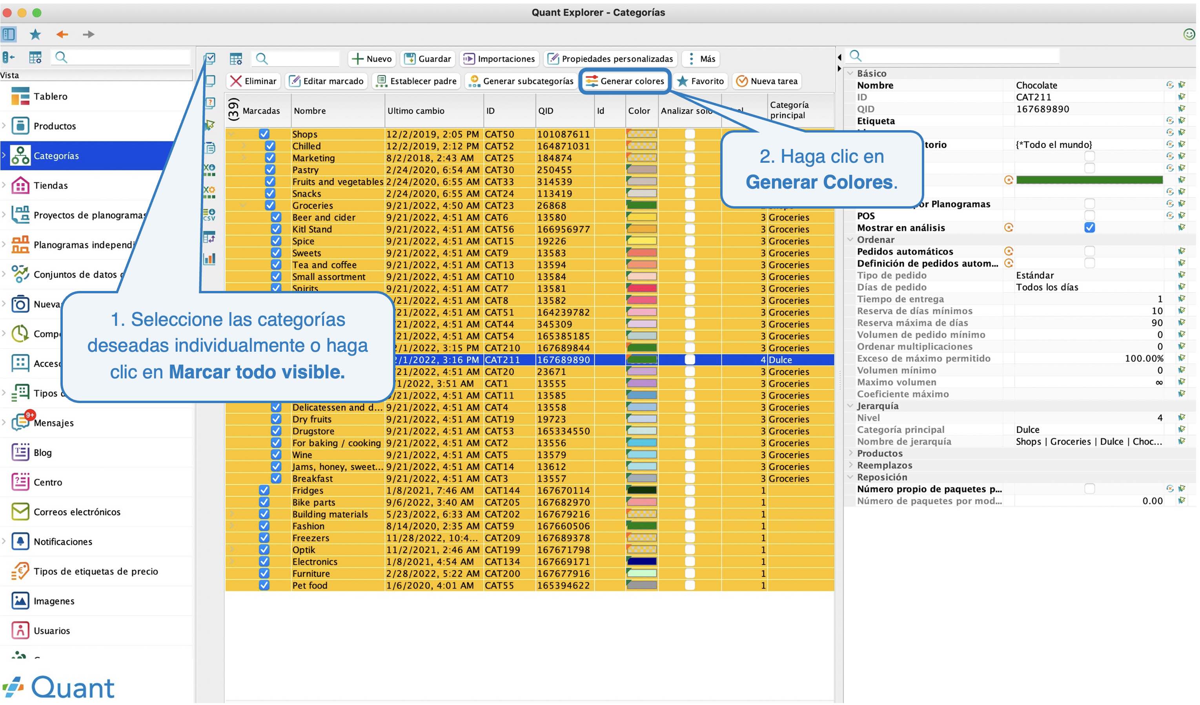Expand the Productos section in properties panel
The height and width of the screenshot is (705, 1200).
851,453
